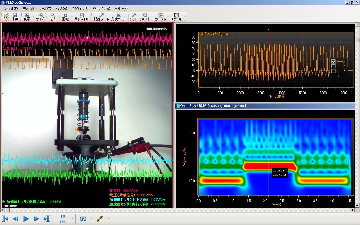Click the 表示 display toolbar icon

(x=27, y=17)
